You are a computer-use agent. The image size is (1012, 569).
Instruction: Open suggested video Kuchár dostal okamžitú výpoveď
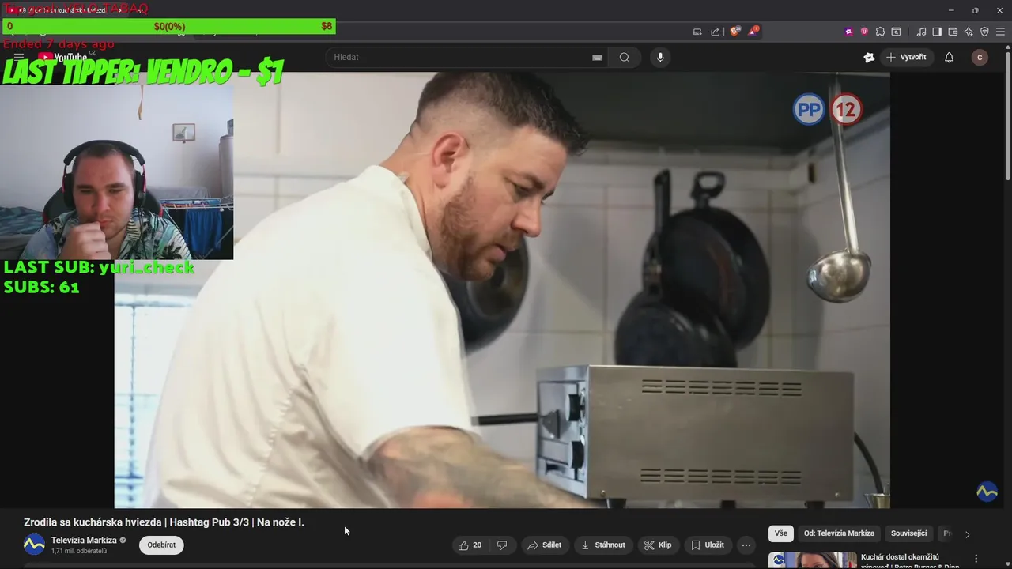click(x=910, y=561)
